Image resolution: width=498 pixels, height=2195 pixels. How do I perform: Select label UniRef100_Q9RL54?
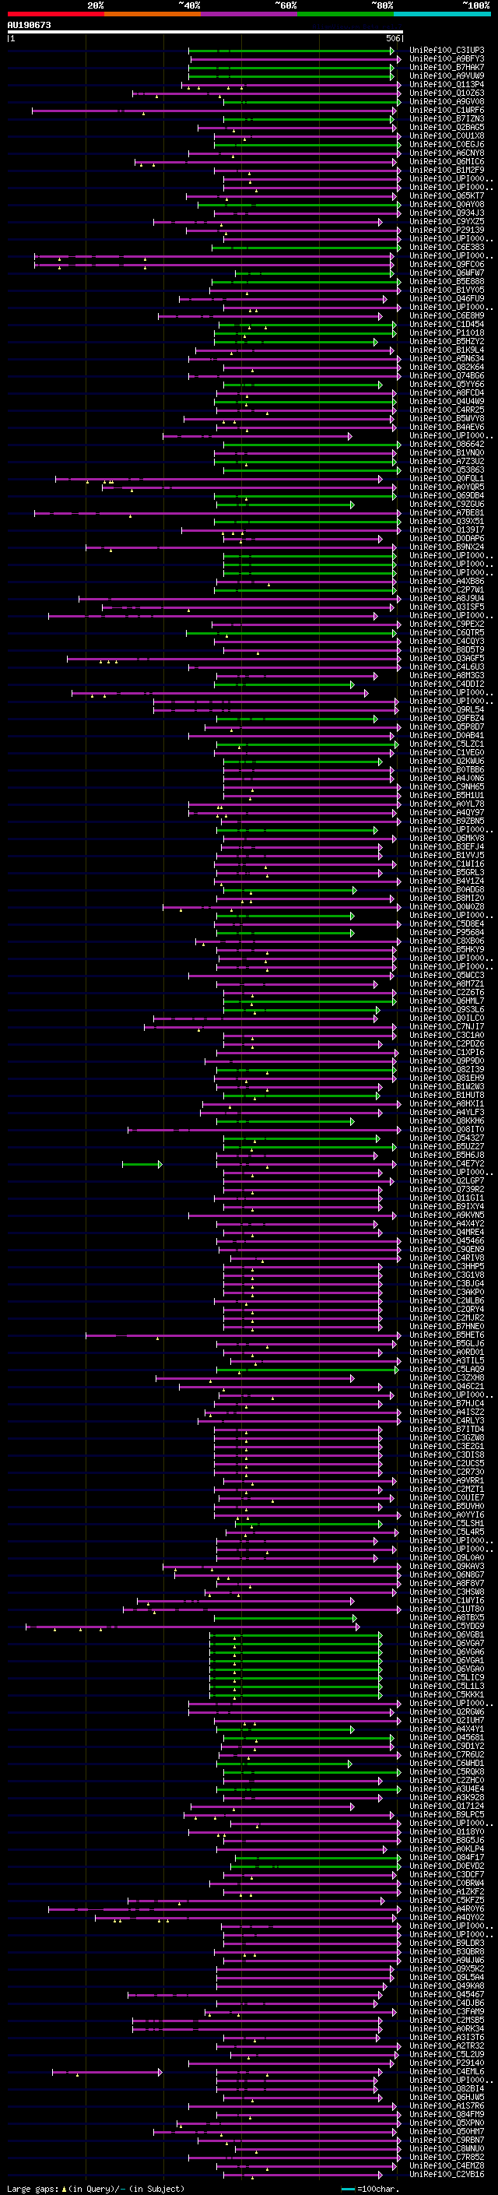tap(447, 710)
